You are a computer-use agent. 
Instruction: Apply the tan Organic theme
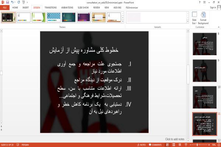point(99,17)
